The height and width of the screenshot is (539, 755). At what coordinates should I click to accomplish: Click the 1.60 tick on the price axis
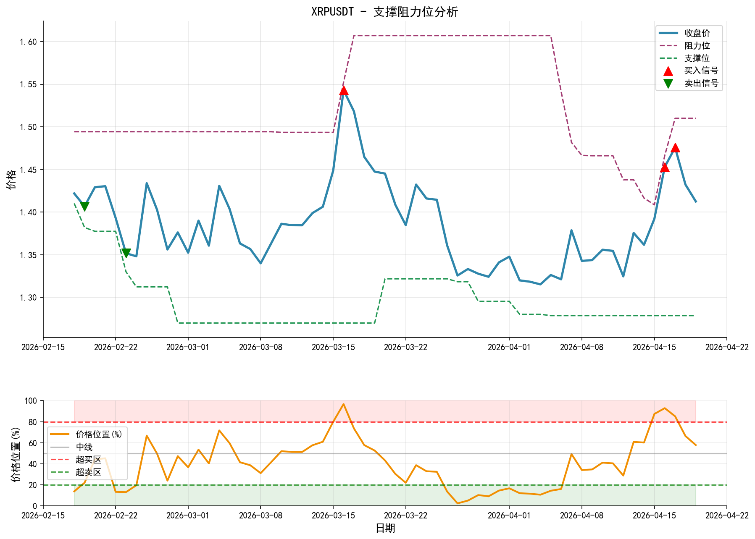tap(28, 42)
